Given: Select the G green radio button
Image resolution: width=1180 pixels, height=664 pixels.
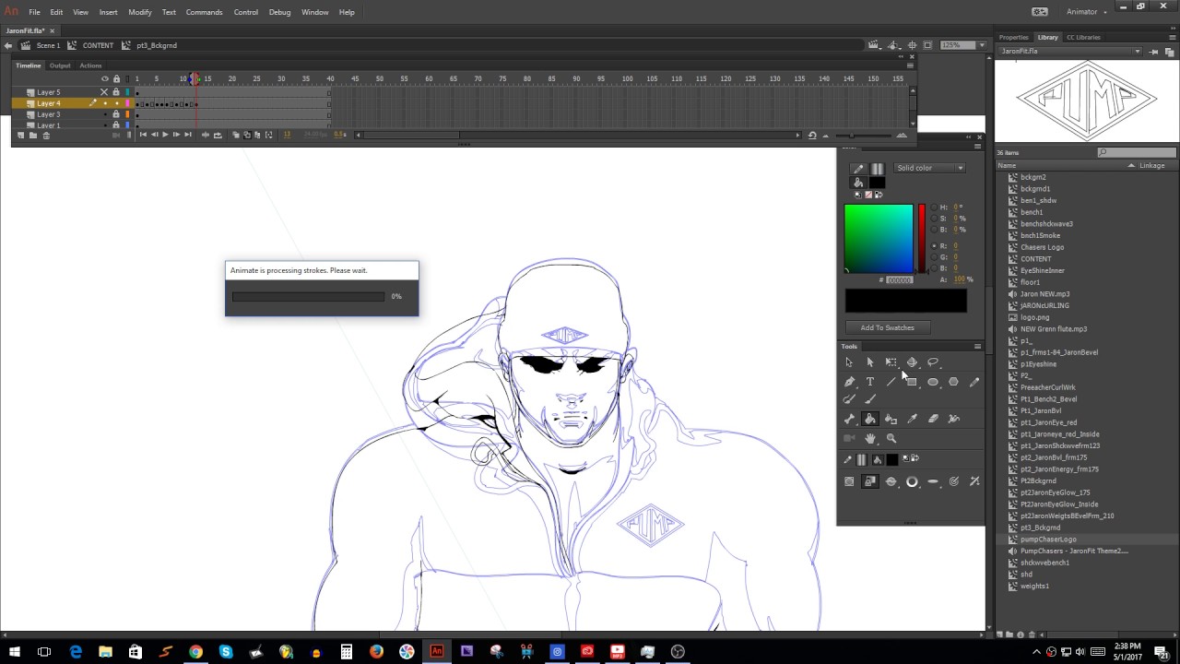Looking at the screenshot, I should [x=933, y=257].
